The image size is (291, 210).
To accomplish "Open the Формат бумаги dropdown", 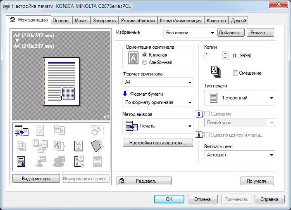I will click(158, 102).
